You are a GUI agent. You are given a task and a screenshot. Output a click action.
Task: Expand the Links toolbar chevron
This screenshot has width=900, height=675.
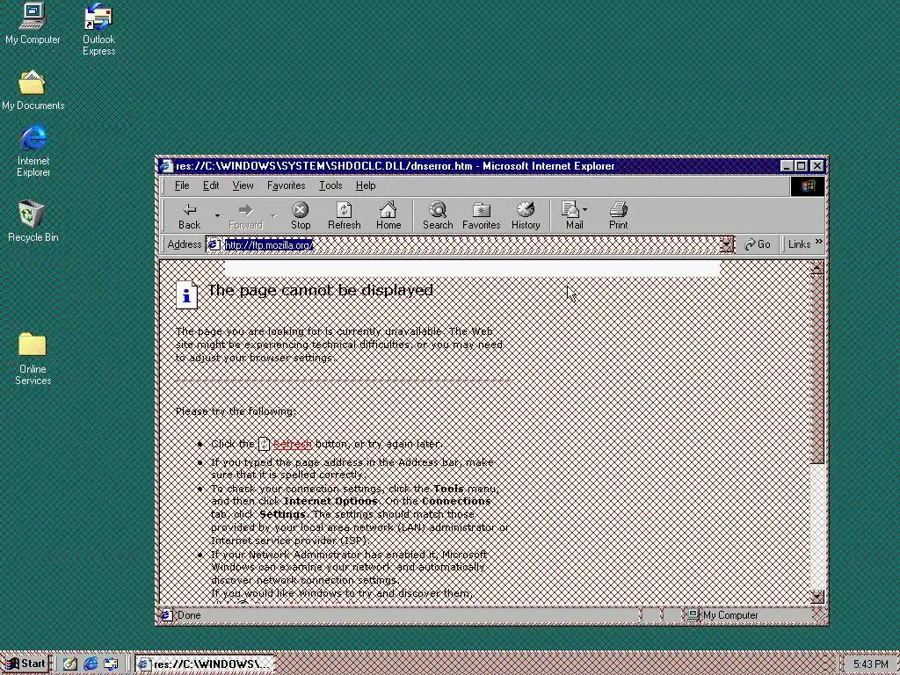(818, 243)
